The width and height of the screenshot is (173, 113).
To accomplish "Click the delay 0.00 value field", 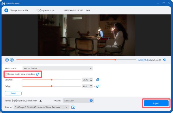I will [x=86, y=86].
